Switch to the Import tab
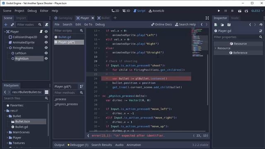The width and height of the screenshot is (265, 149). (x=21, y=18)
